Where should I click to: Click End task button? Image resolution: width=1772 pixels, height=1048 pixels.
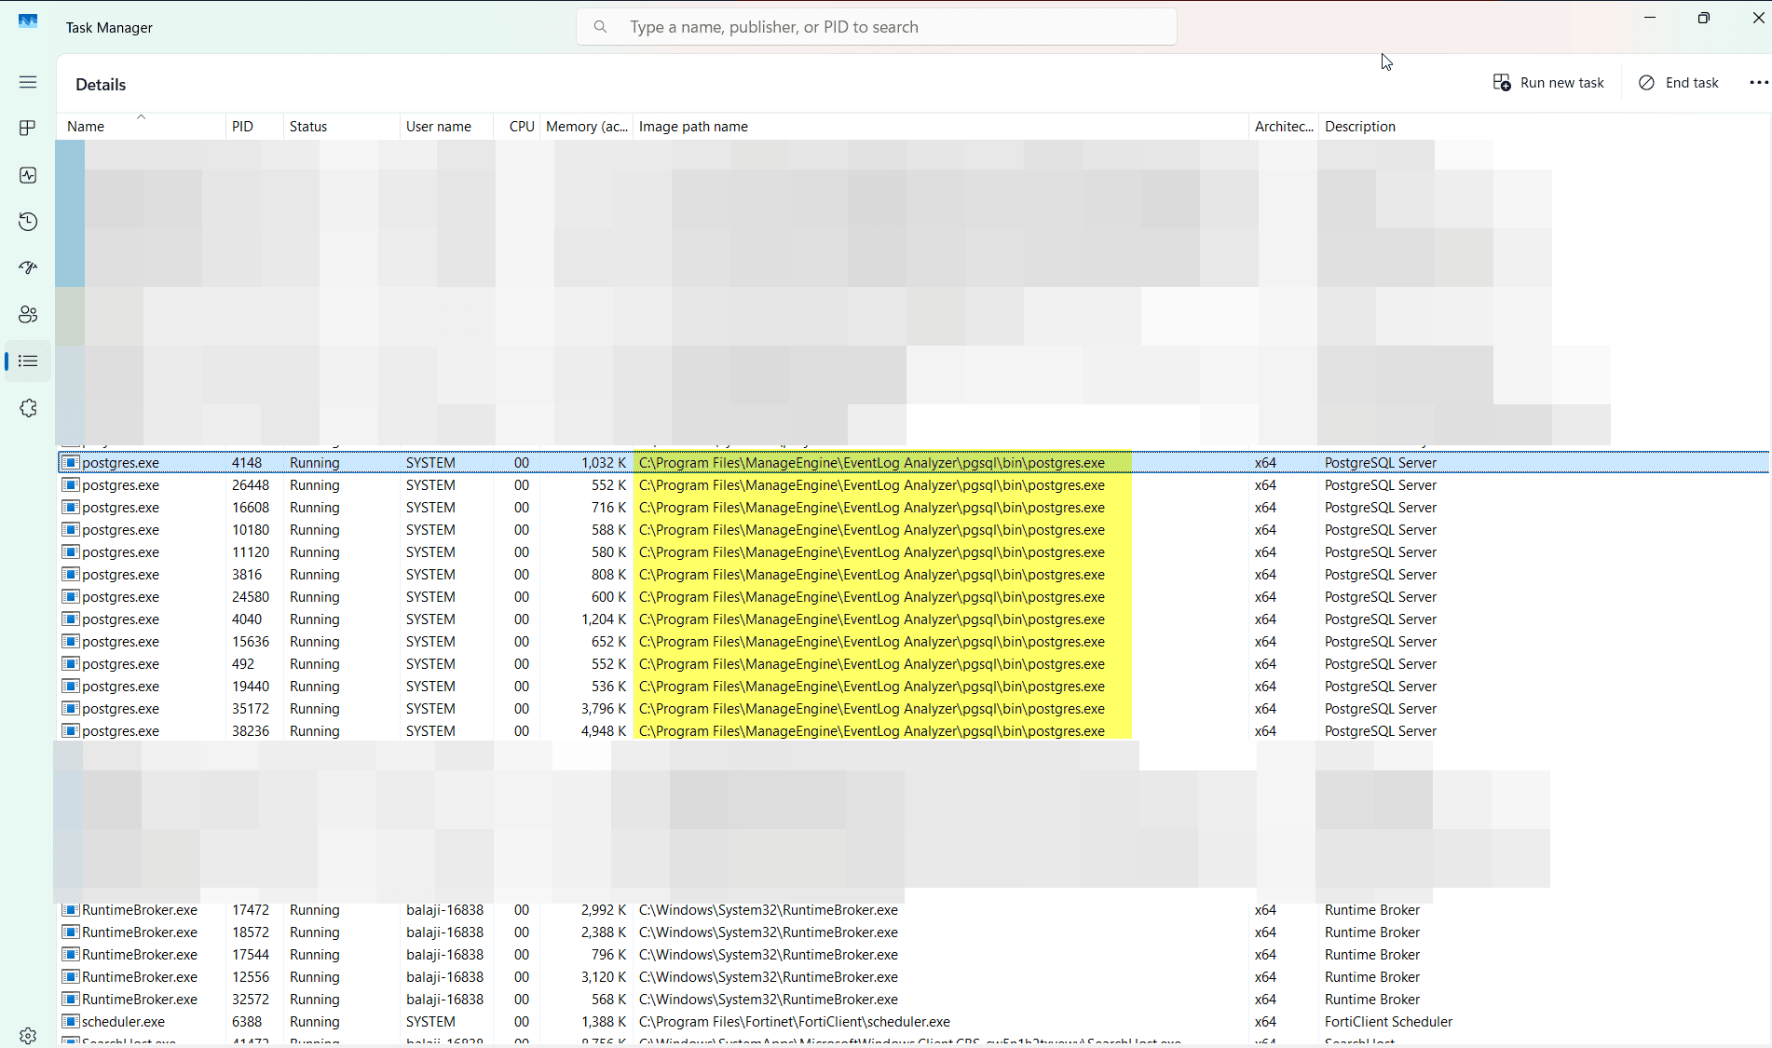tap(1679, 83)
